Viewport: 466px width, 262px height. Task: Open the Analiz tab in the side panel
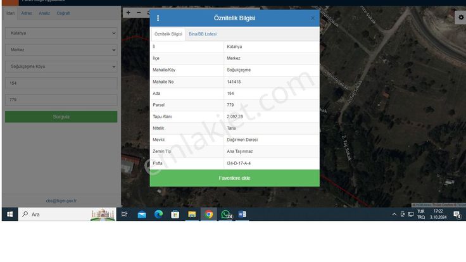[x=44, y=13]
